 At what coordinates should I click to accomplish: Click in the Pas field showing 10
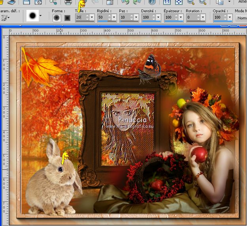[124, 17]
